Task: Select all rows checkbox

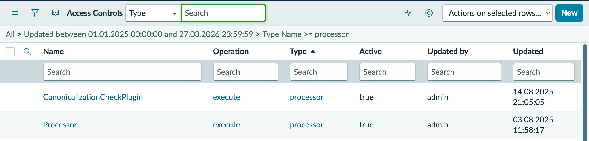Action: coord(10,52)
